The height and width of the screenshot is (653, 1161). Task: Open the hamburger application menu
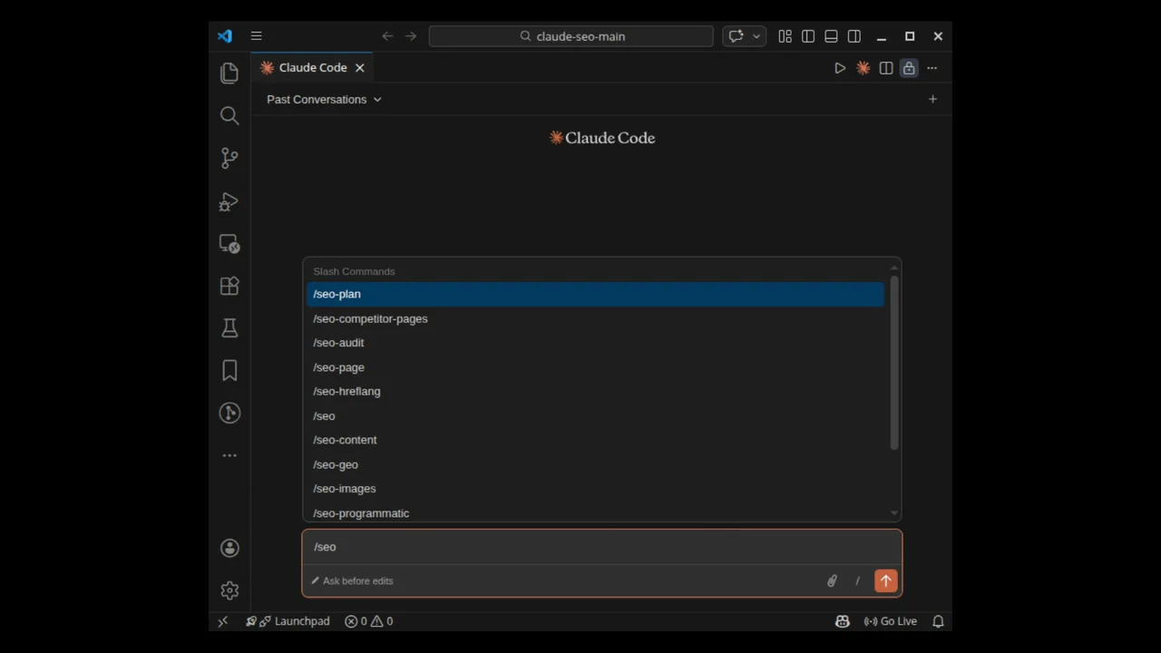click(x=257, y=36)
